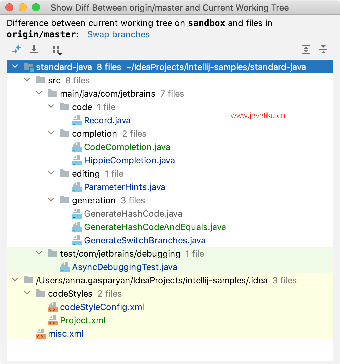Click the Expand All icon
The width and height of the screenshot is (340, 364).
(306, 49)
